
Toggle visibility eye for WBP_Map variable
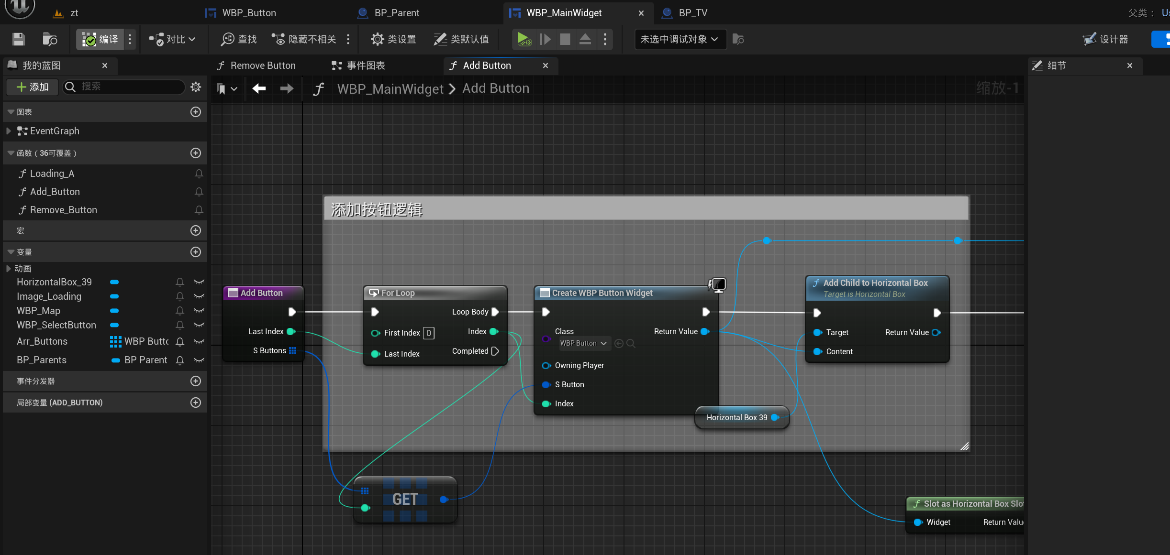199,311
